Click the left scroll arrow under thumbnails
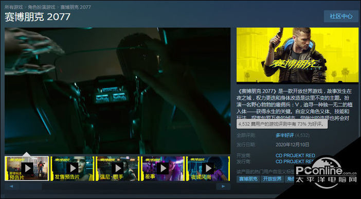 click(11, 186)
